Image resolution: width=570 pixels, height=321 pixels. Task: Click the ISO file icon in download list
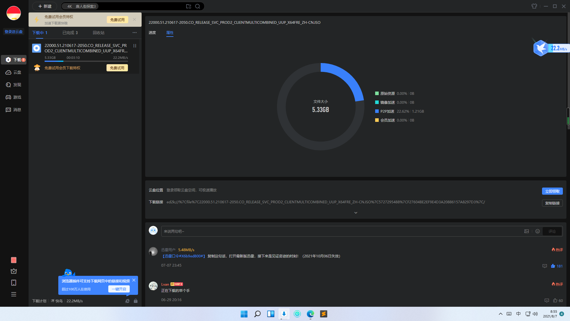[37, 48]
